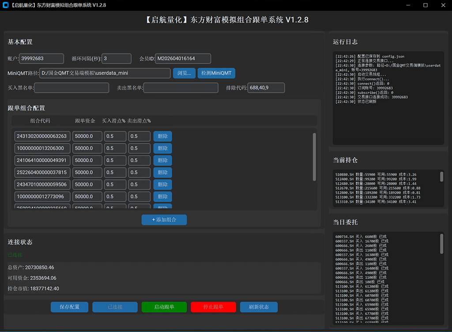Click the 已连接 connection button
The width and height of the screenshot is (452, 332).
coord(115,307)
